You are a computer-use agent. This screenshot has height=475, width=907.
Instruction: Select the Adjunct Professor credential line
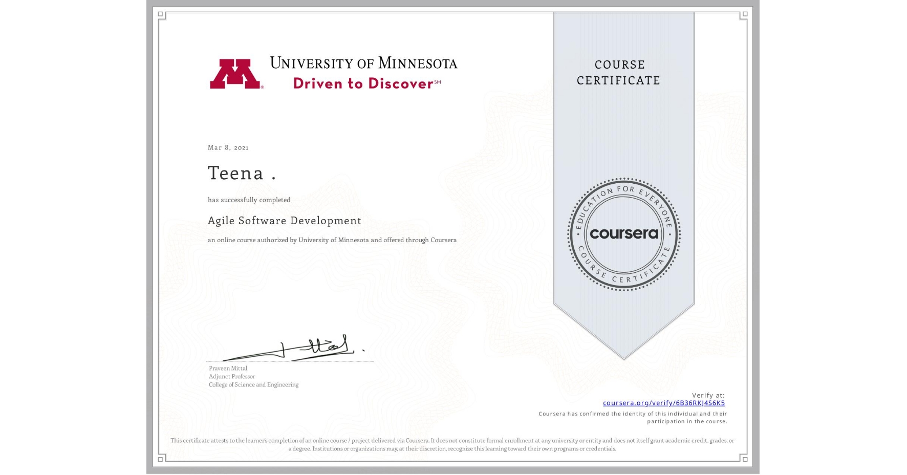(x=231, y=376)
